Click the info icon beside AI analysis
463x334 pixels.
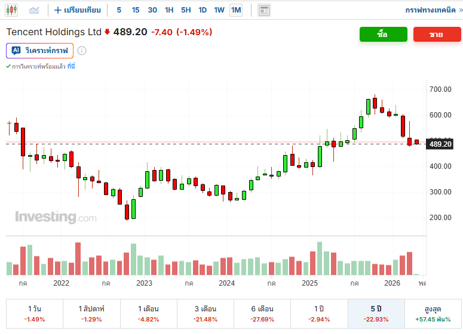coord(82,51)
